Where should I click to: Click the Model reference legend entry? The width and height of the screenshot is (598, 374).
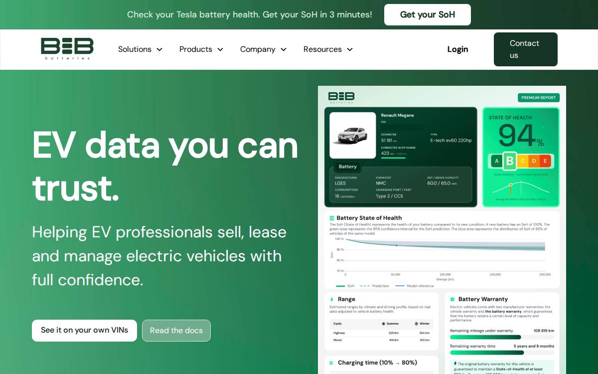point(414,286)
